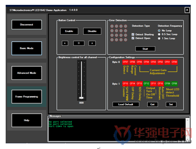Toggle the CF07 Error Detect bit
This screenshot has width=196, height=149.
(126, 62)
